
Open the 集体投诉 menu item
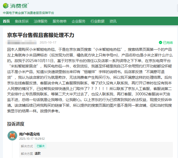[x=22, y=21]
